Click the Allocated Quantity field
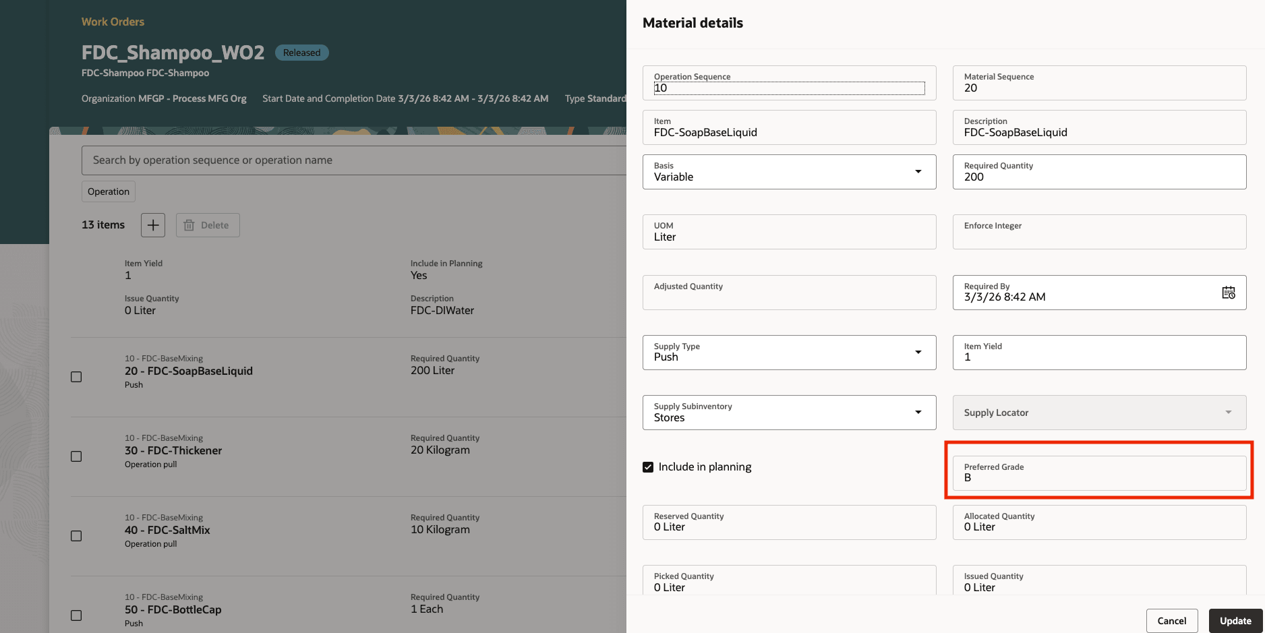This screenshot has height=633, width=1265. point(1099,522)
